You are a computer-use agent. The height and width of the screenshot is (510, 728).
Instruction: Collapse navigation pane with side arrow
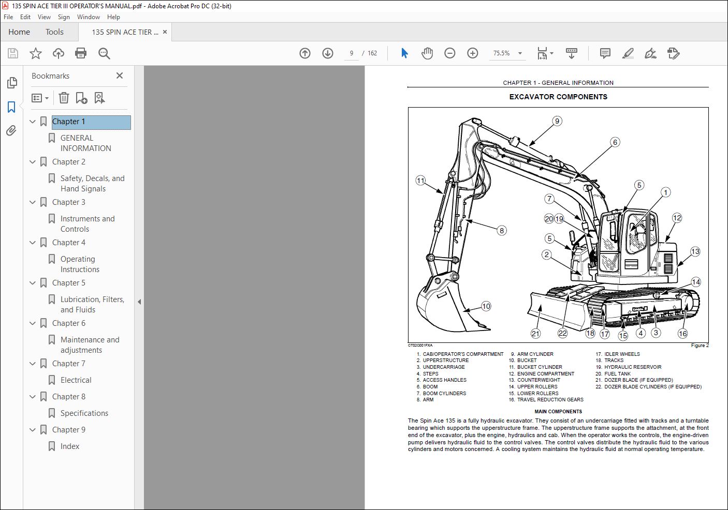click(x=139, y=302)
